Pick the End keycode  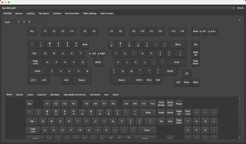pyautogui.click(x=170, y=121)
